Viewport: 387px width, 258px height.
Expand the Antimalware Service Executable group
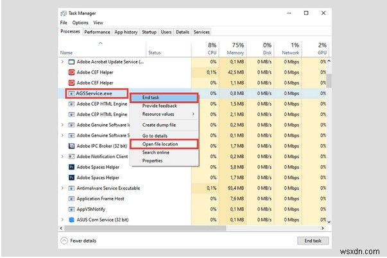pyautogui.click(x=62, y=188)
